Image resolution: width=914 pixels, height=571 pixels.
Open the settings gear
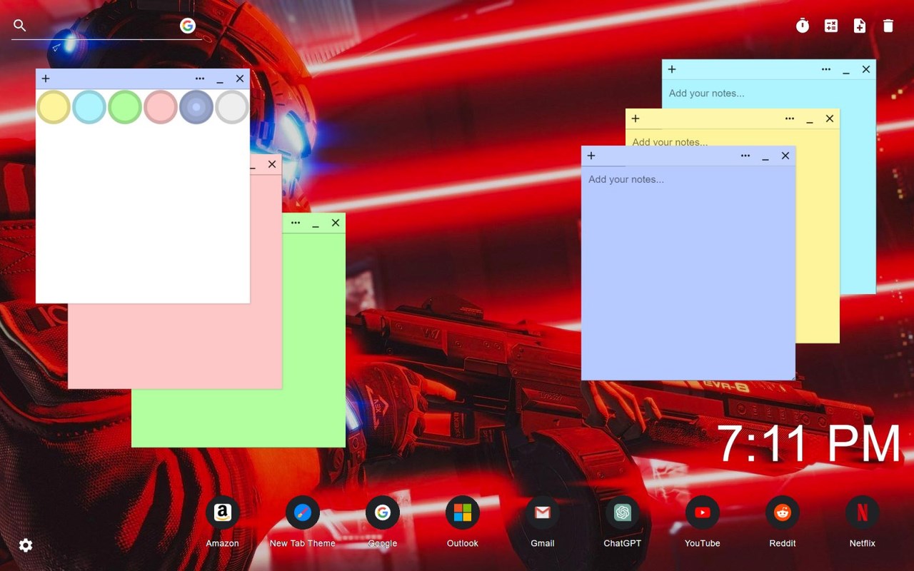(26, 545)
